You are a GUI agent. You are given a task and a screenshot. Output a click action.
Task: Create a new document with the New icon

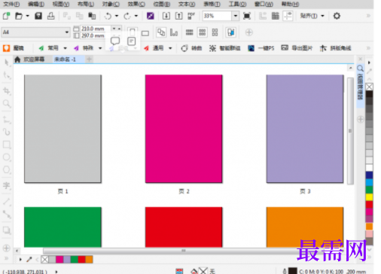(x=6, y=16)
